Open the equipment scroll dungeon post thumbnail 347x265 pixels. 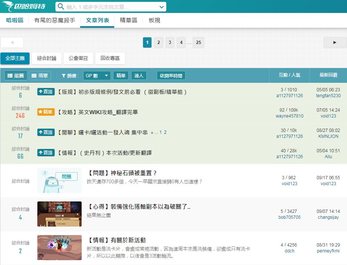[59, 214]
